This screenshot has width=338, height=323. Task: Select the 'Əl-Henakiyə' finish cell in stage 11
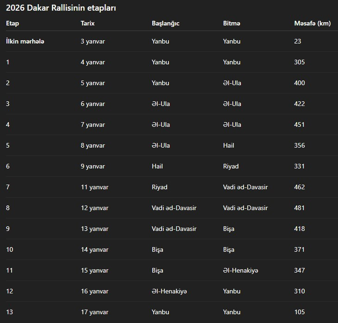240,270
